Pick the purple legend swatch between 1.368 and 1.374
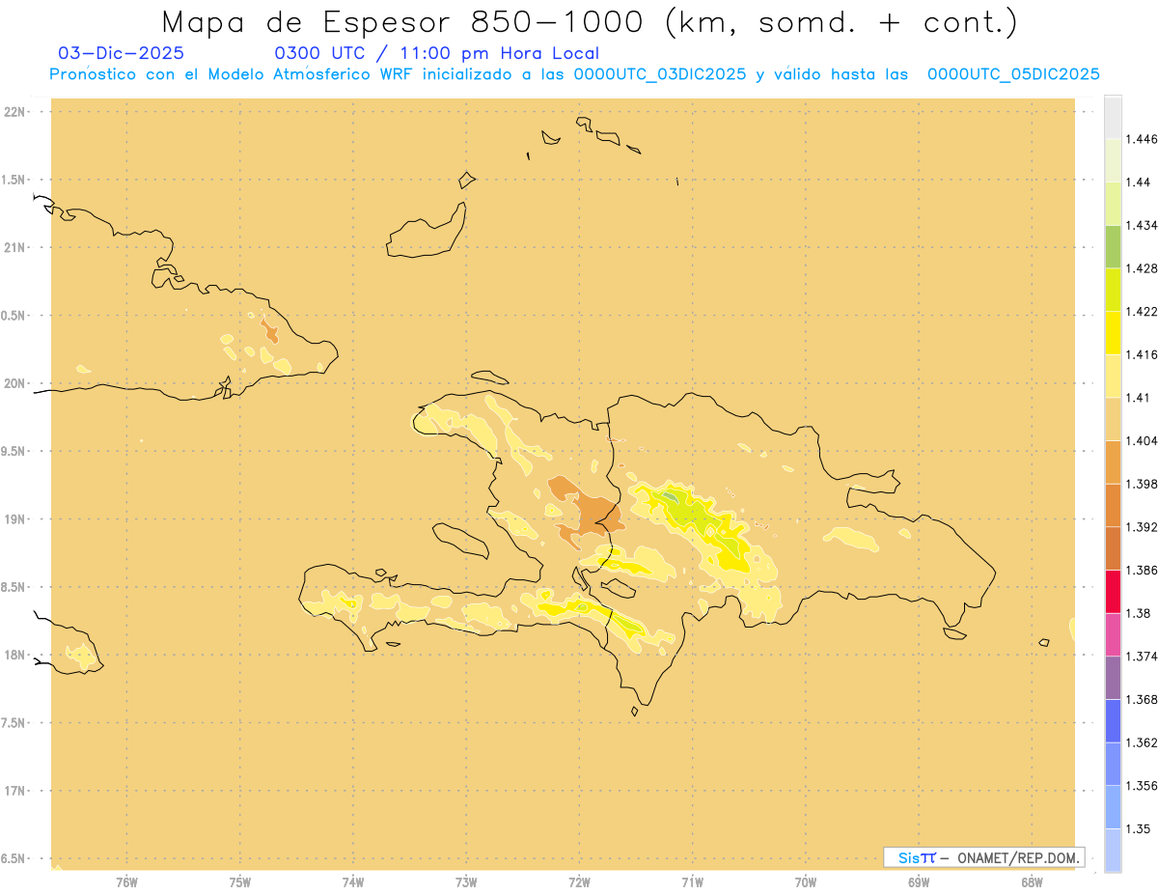This screenshot has width=1158, height=895. 1113,678
